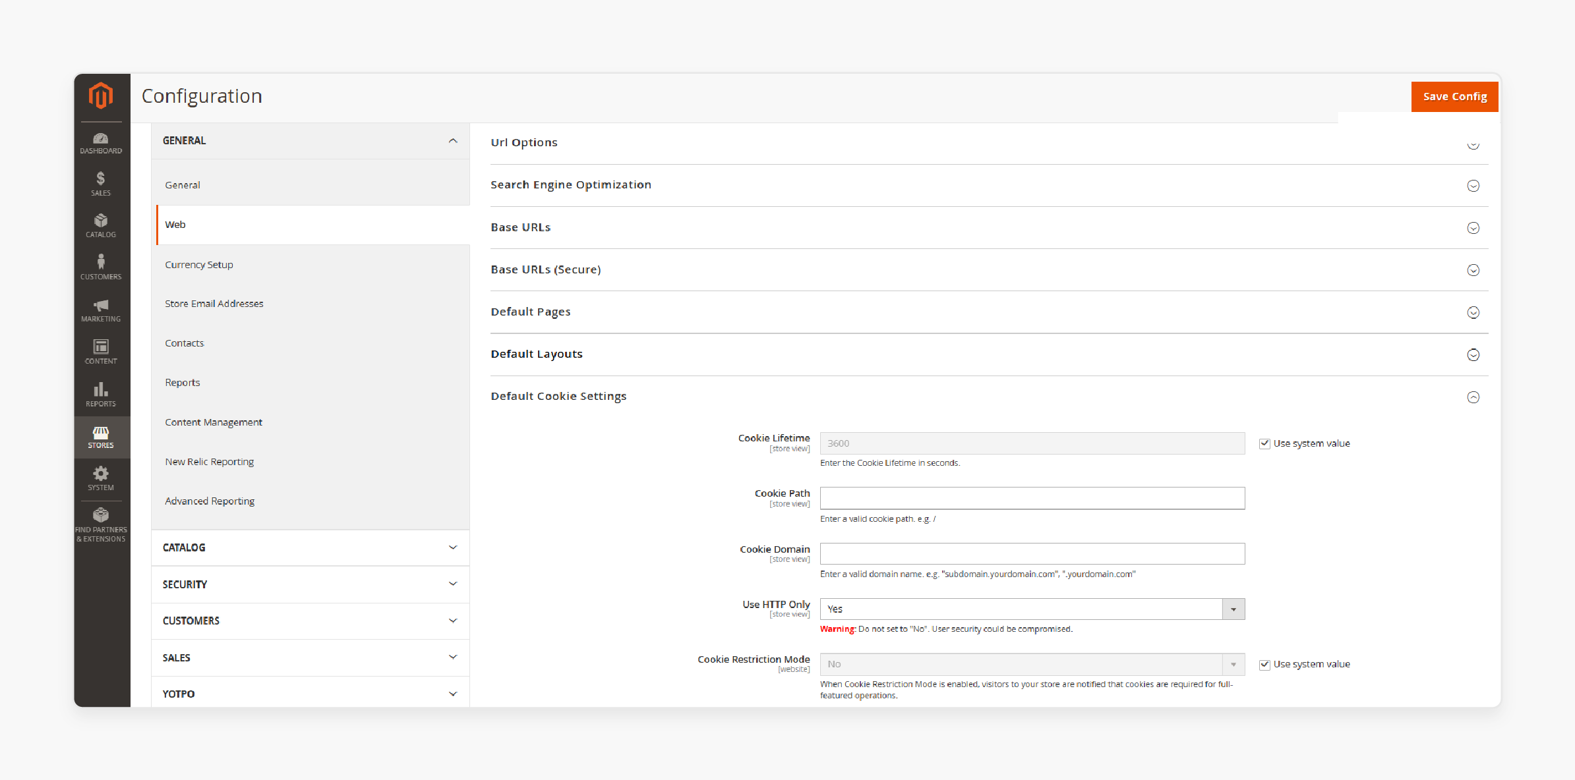The height and width of the screenshot is (780, 1575).
Task: Click the Default Layouts heading
Action: (x=537, y=354)
